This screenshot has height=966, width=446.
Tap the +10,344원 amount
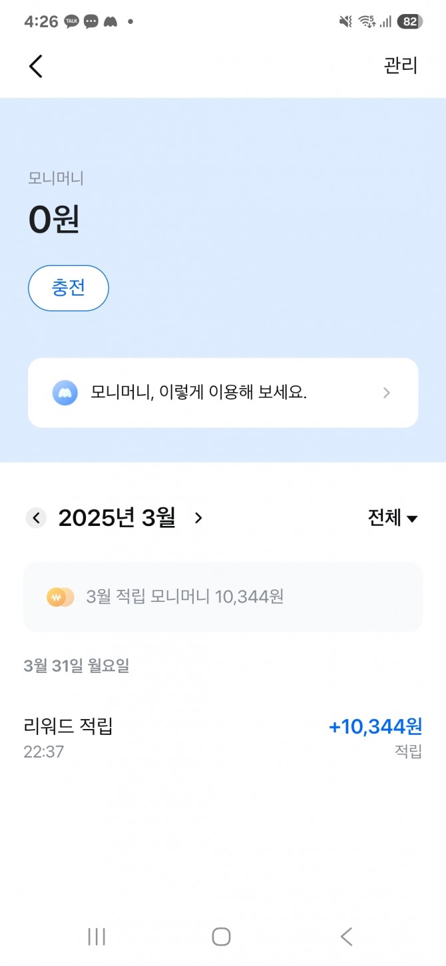pos(375,726)
